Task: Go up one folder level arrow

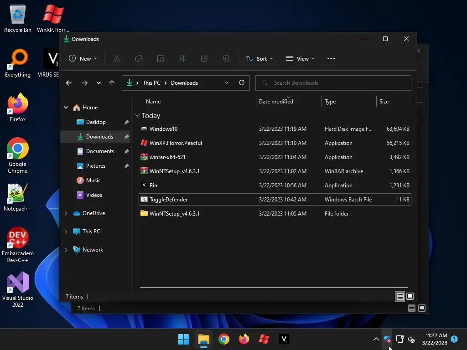Action: pyautogui.click(x=112, y=83)
